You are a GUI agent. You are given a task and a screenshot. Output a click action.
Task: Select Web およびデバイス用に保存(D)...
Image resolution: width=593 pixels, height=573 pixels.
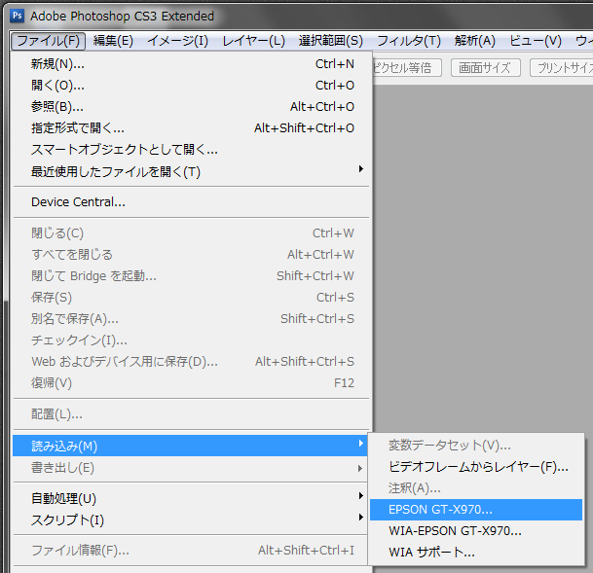click(x=191, y=362)
